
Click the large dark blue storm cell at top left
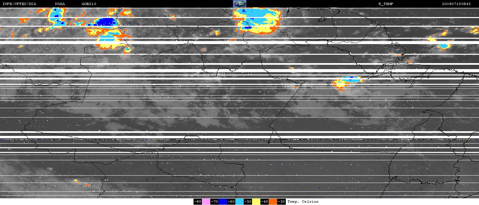point(106,22)
